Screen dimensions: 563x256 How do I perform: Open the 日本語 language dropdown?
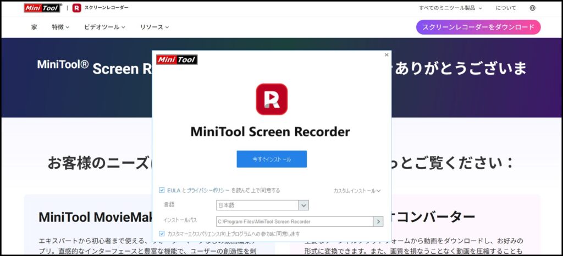(x=303, y=205)
